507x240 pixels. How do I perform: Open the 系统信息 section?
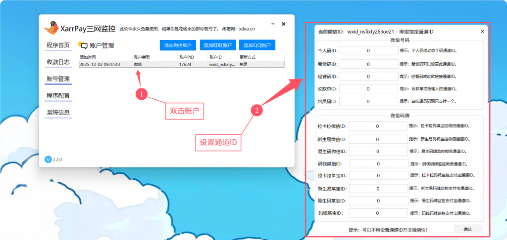tap(58, 113)
